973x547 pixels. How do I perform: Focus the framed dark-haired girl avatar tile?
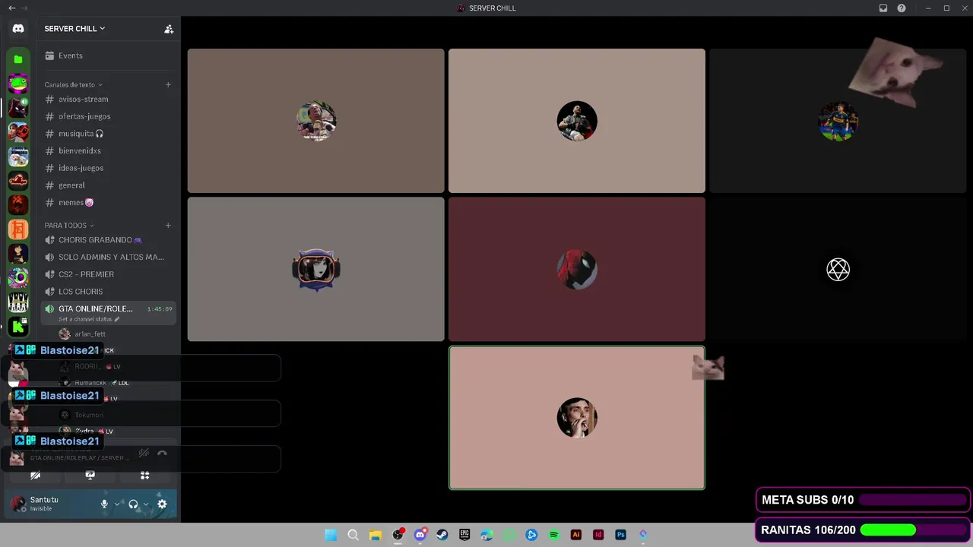pos(316,269)
